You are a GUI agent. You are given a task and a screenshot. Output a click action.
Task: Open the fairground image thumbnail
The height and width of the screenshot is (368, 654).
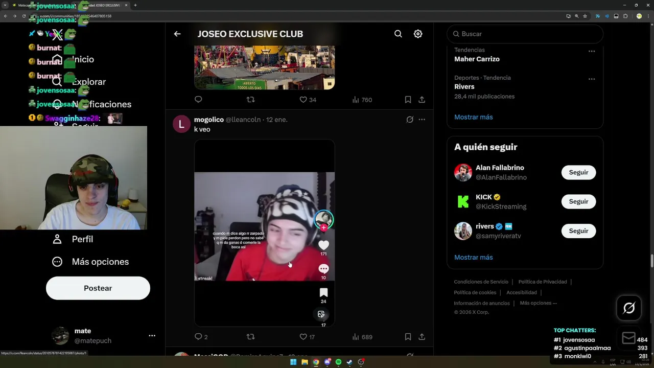[264, 67]
